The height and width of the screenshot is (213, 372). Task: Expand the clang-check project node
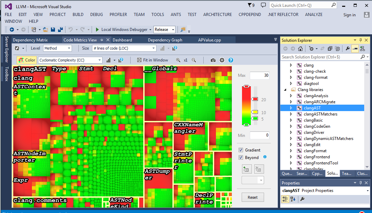click(x=291, y=71)
